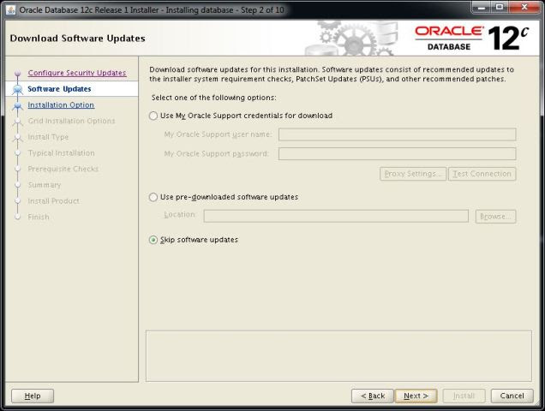
Task: Open Configure Security Updates step link
Action: [x=77, y=73]
